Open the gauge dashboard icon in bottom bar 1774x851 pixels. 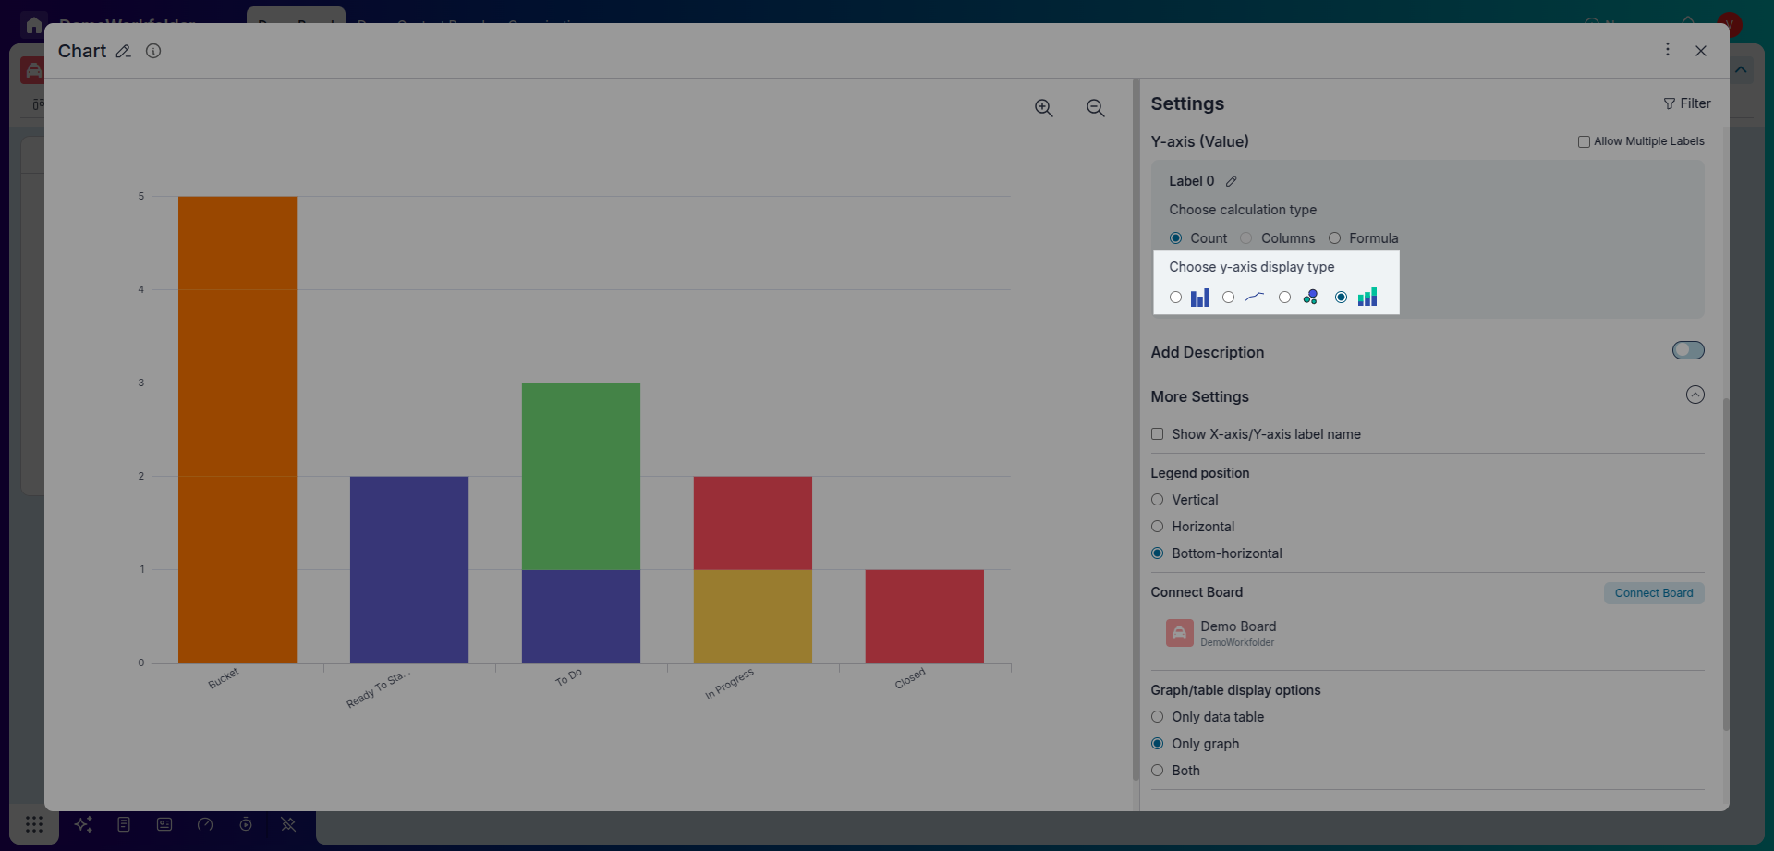click(205, 824)
